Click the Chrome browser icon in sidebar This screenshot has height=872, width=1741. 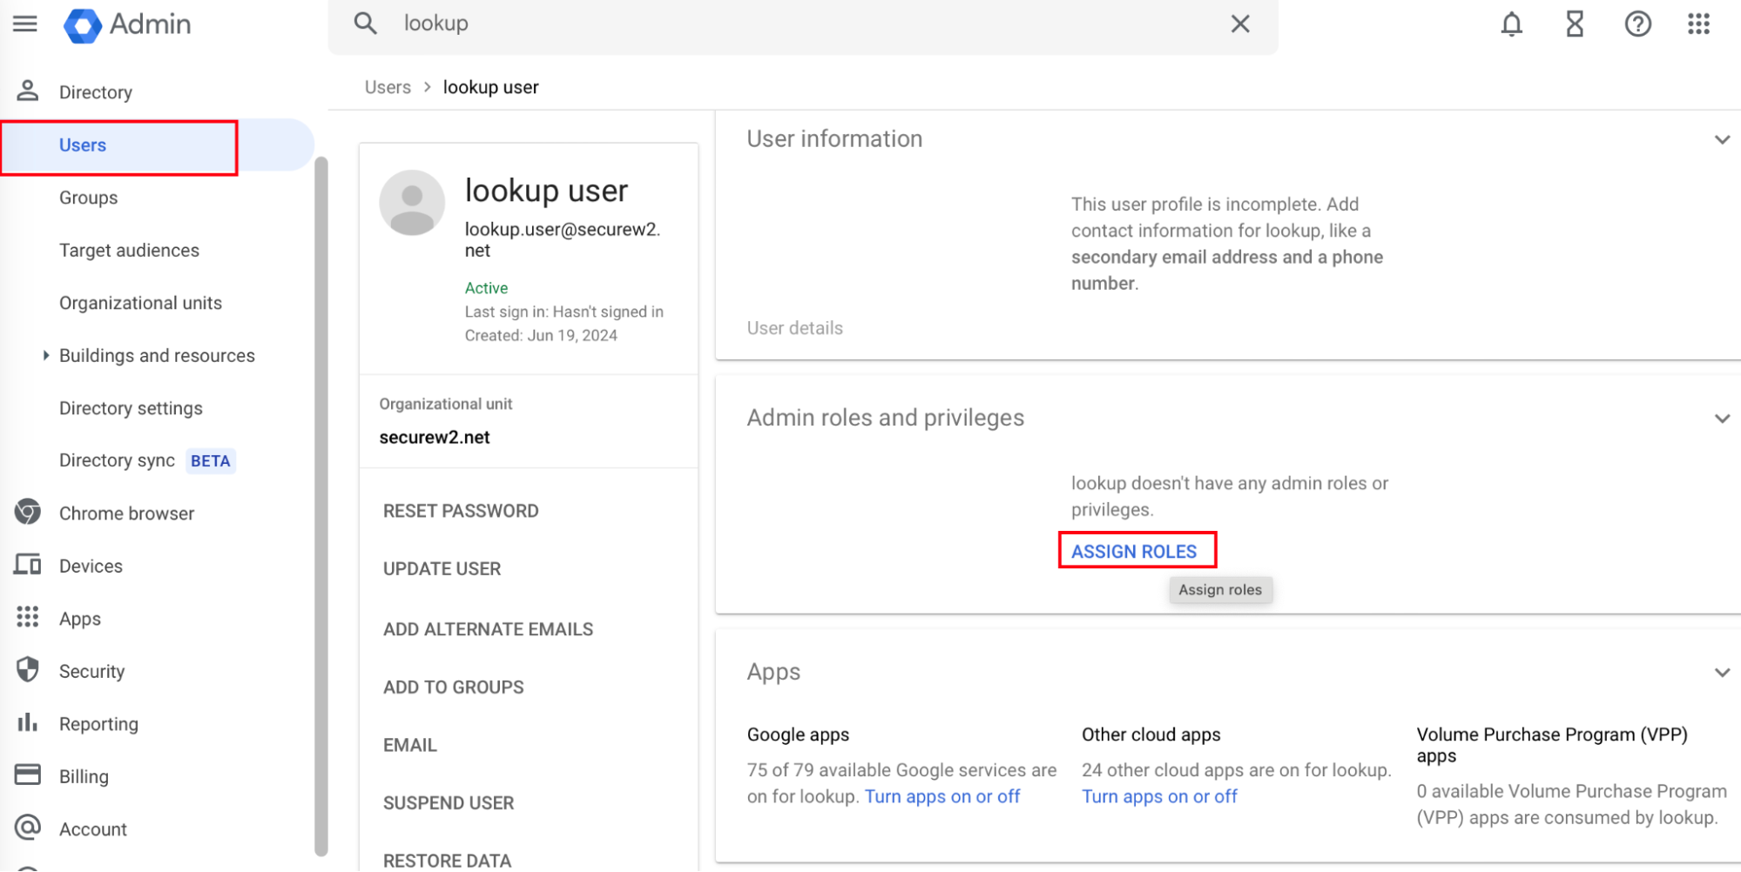[28, 513]
